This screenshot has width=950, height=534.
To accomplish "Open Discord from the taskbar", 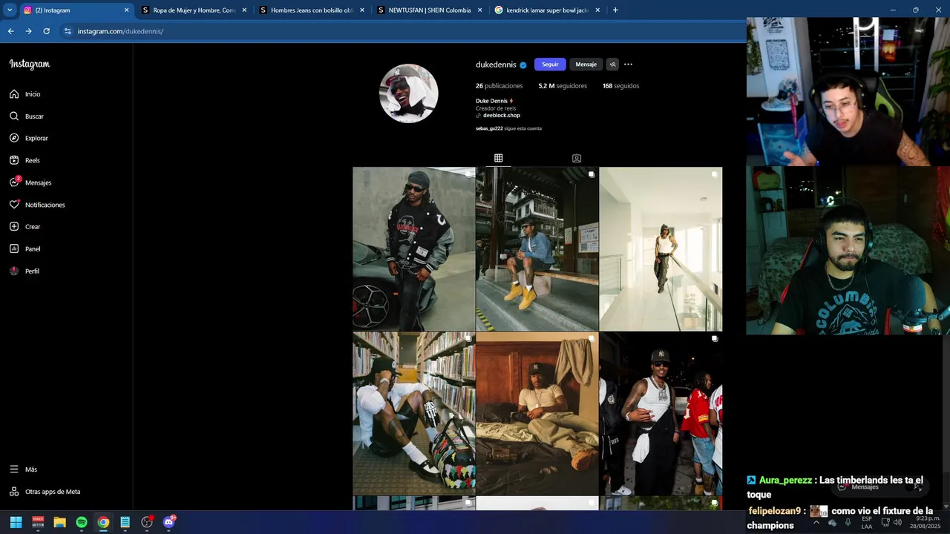I will [168, 522].
